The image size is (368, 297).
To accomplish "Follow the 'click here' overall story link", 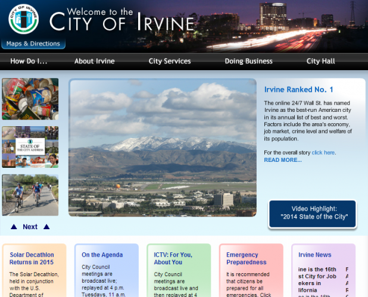I will pyautogui.click(x=323, y=153).
